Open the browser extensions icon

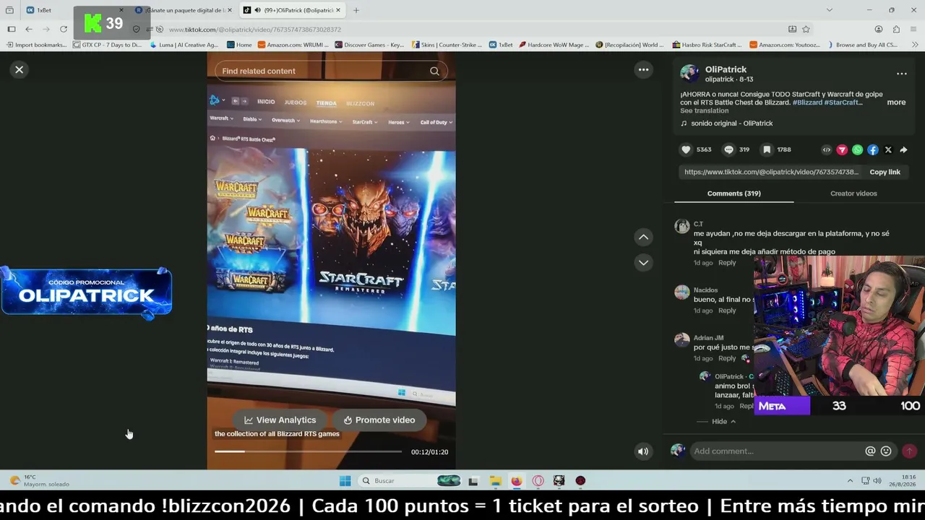click(896, 29)
